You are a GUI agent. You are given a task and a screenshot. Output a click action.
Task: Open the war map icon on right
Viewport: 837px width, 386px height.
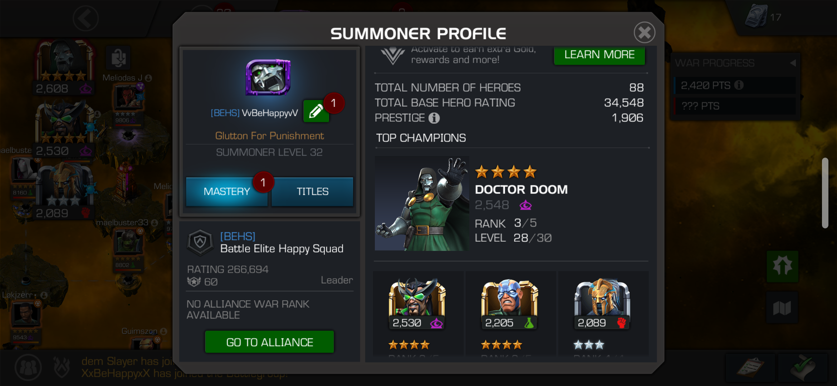[782, 308]
